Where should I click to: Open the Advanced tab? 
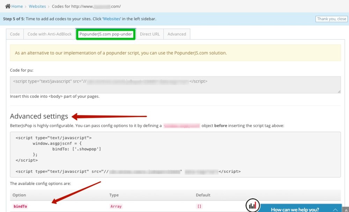point(177,34)
